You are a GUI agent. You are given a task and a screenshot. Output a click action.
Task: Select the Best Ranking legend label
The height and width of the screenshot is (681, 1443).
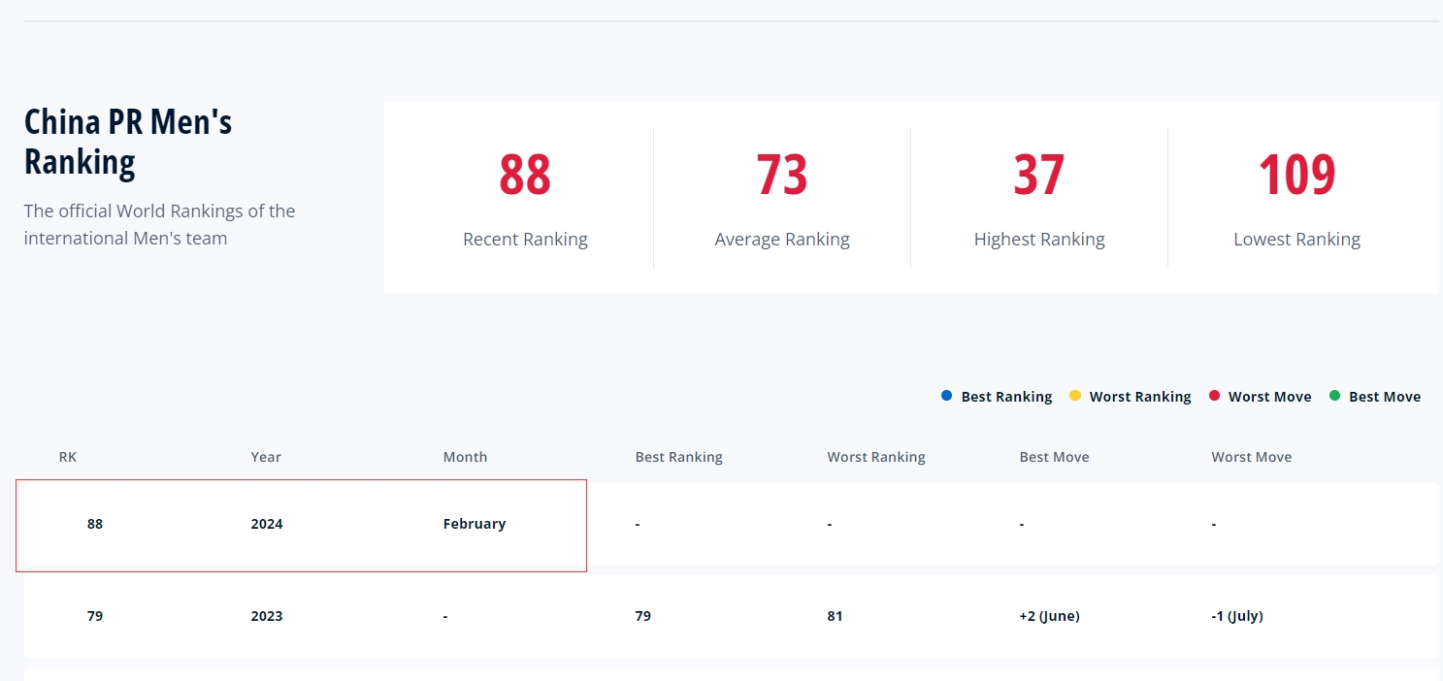pos(1006,397)
